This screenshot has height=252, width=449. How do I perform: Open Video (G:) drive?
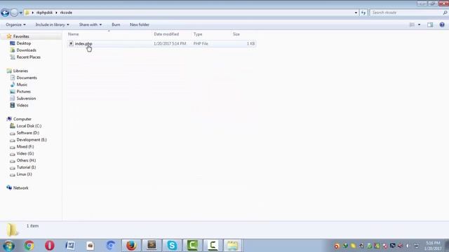pos(25,153)
